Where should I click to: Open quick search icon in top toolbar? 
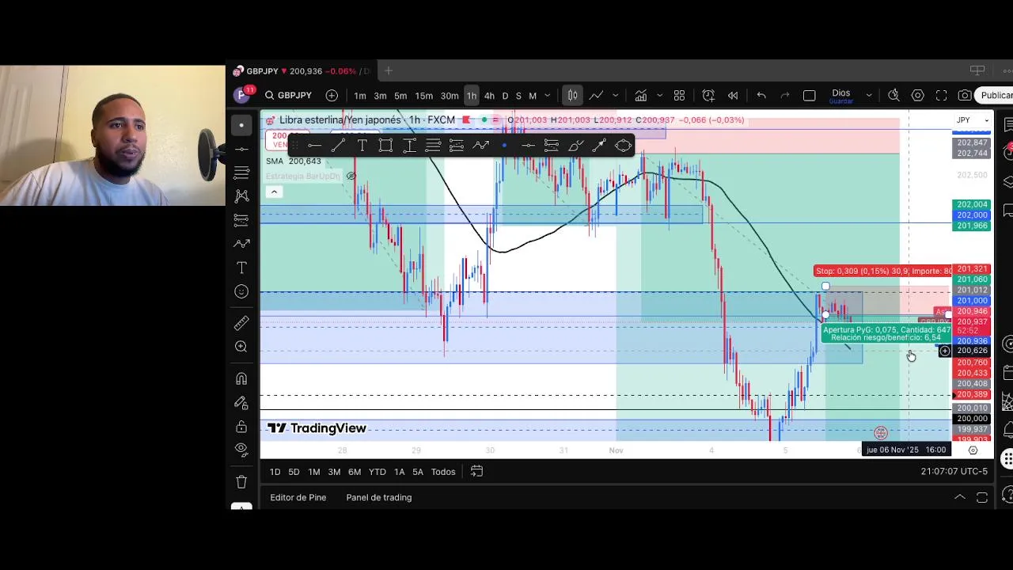click(893, 96)
